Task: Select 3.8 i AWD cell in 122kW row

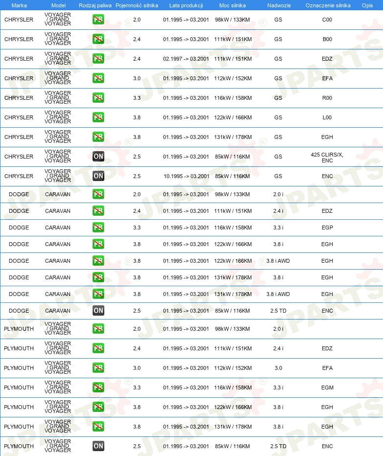Action: 278,261
